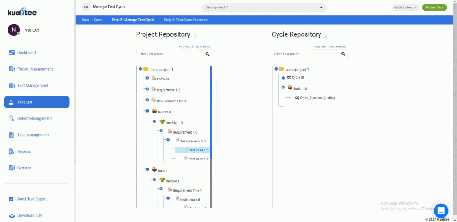Screen dimensions: 457x222
Task: Select Cycle_2_smoke_testing in Cycle Repository
Action: coord(317,98)
